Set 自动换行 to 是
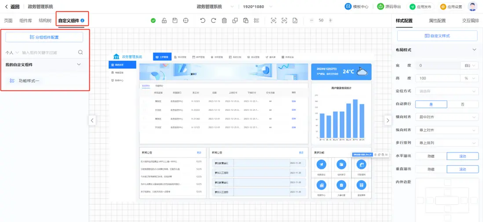The height and width of the screenshot is (222, 483). tap(431, 104)
